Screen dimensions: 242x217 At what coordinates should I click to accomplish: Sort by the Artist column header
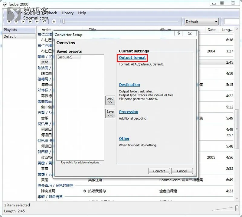tap(46, 29)
